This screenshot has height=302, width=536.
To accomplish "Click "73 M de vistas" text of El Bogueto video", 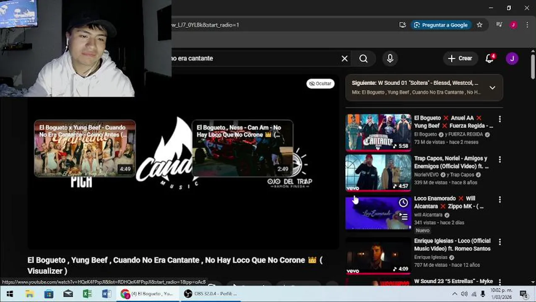I will (x=429, y=142).
